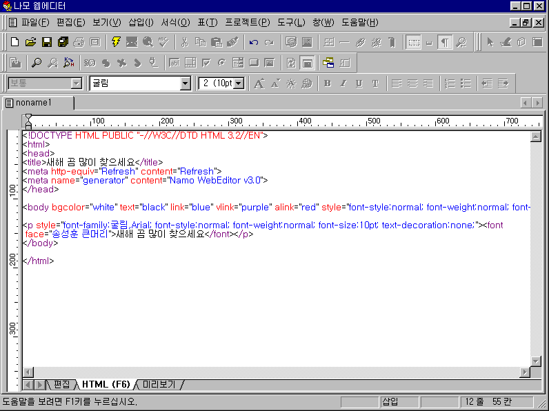Save the document with the floppy disk icon
549x411 pixels.
point(47,42)
